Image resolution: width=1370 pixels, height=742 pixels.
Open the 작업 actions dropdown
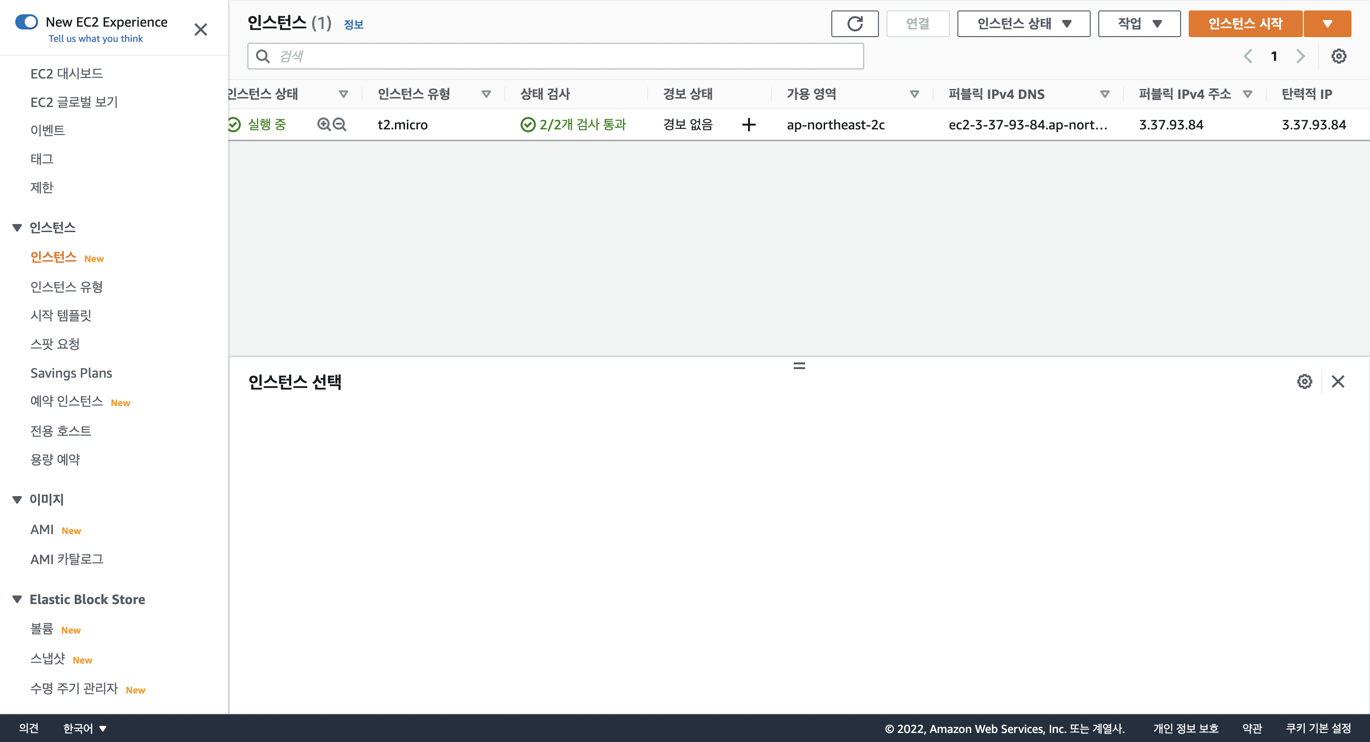tap(1139, 24)
